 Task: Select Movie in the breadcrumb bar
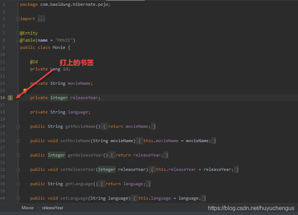click(28, 208)
